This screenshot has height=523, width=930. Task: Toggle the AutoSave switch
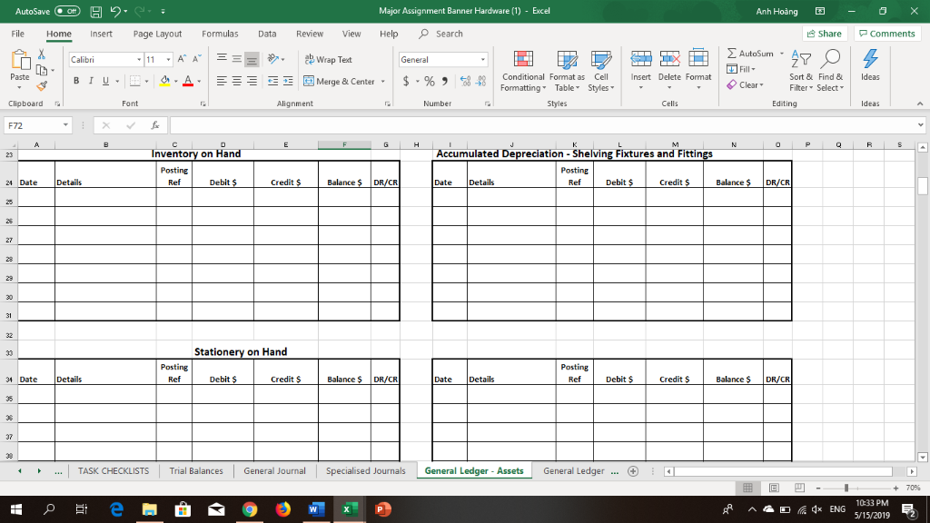click(x=67, y=11)
